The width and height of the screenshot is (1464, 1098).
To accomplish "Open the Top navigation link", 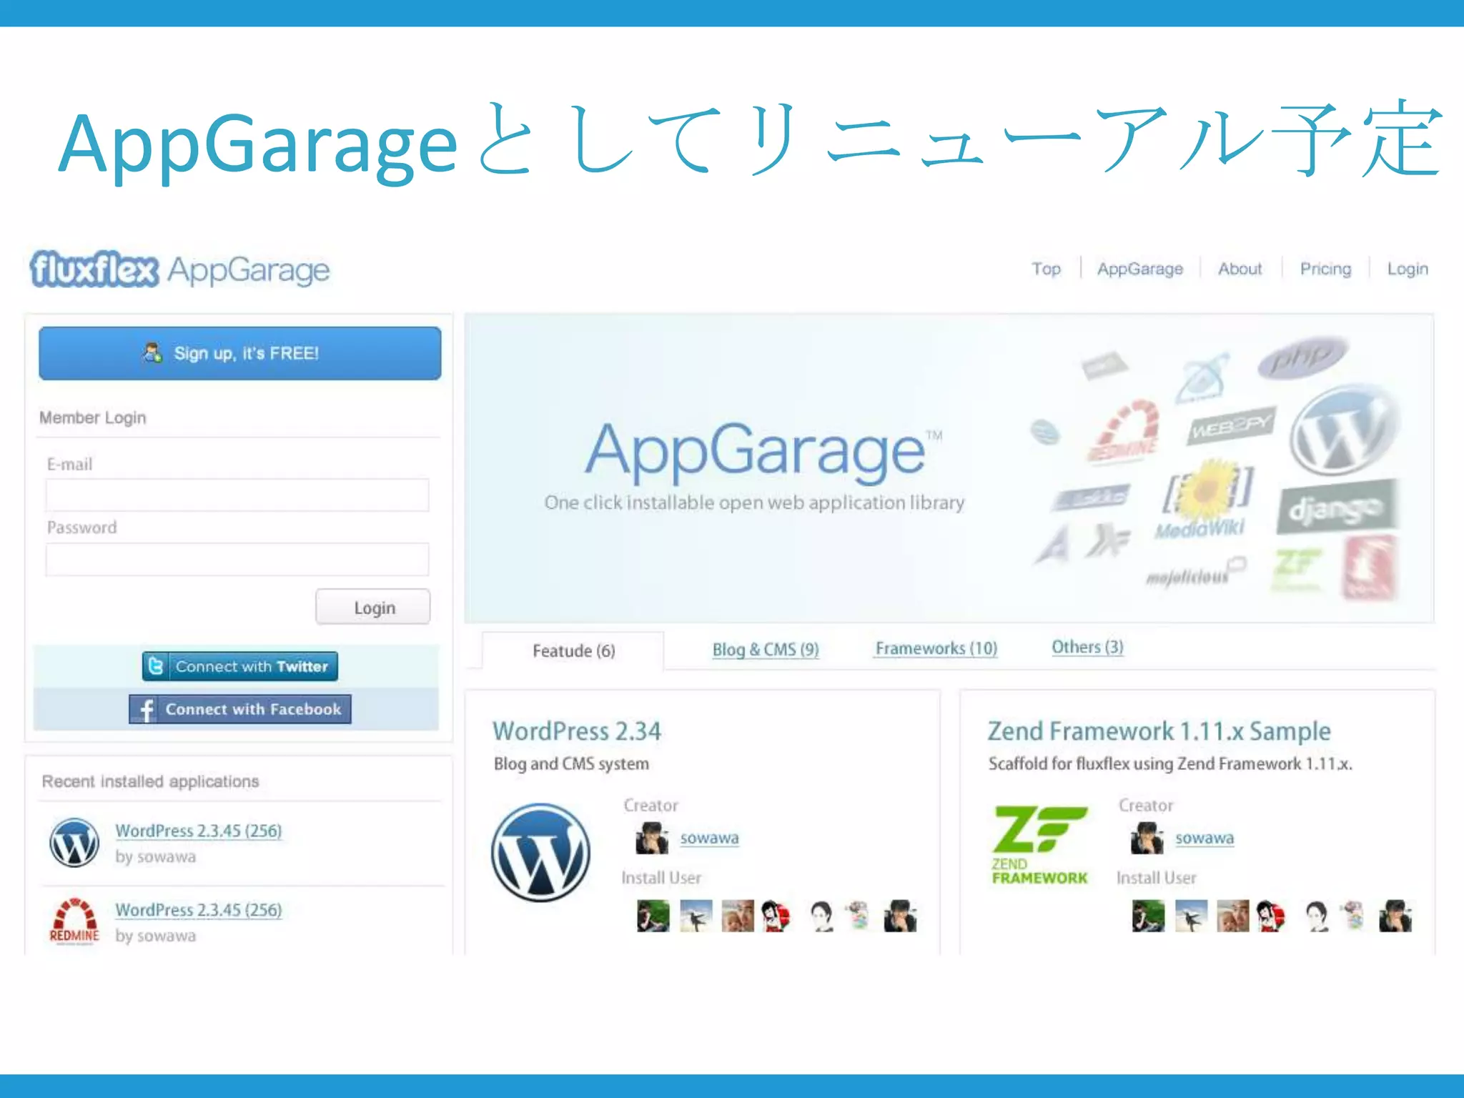I will 1046,269.
